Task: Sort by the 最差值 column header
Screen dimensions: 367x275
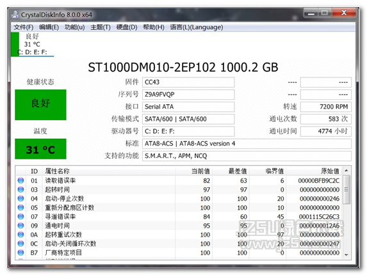Action: coord(231,171)
